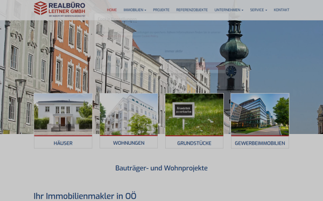
Task: Click the 'Ihr Immobilienmakler in OÖ' heading
Action: point(85,196)
